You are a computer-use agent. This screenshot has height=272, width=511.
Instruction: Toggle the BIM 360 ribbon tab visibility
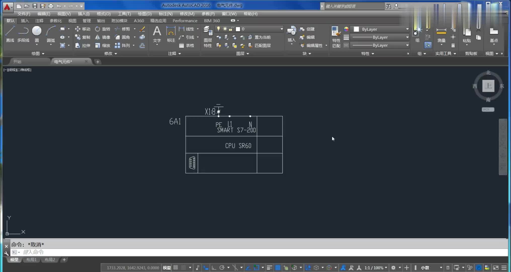click(211, 21)
